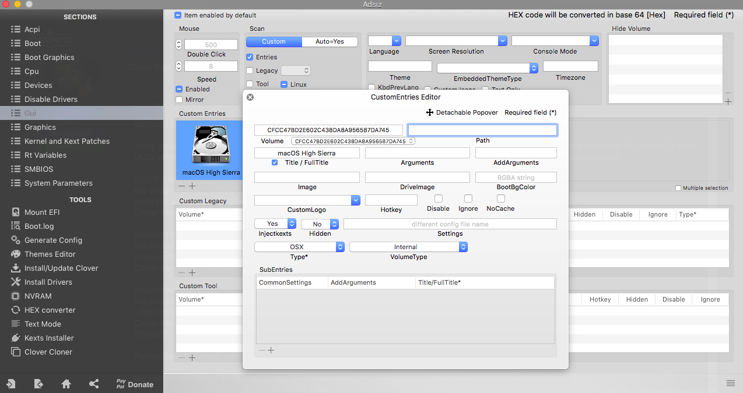Click the Install Drivers wrench icon

pyautogui.click(x=16, y=282)
